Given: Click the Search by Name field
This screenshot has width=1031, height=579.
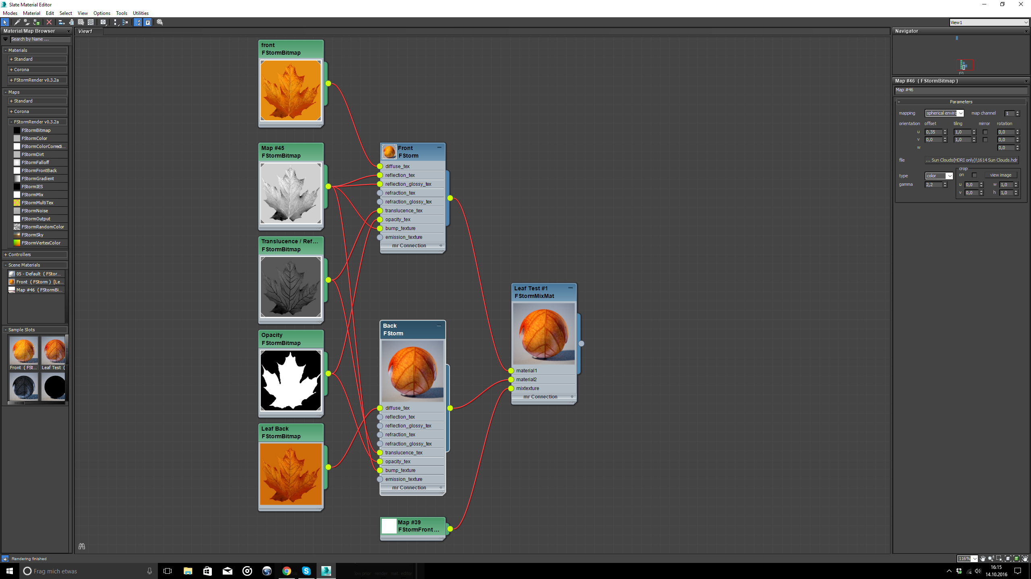Looking at the screenshot, I should [40, 39].
